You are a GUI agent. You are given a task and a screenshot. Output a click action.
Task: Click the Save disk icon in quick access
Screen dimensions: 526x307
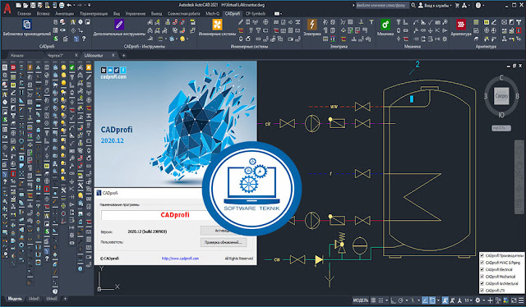click(33, 5)
